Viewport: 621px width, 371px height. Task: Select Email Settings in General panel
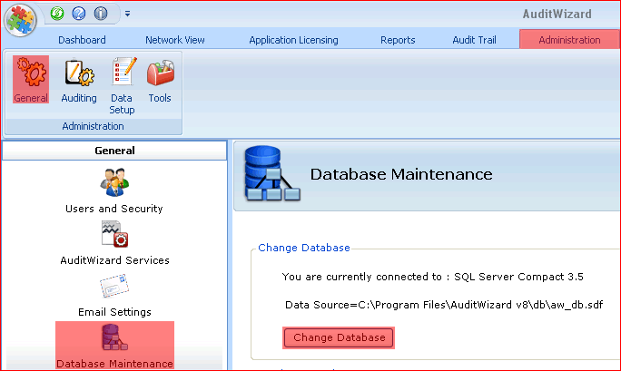click(114, 295)
